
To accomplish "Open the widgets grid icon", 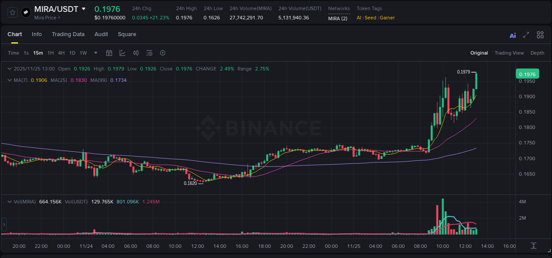I will click(540, 35).
